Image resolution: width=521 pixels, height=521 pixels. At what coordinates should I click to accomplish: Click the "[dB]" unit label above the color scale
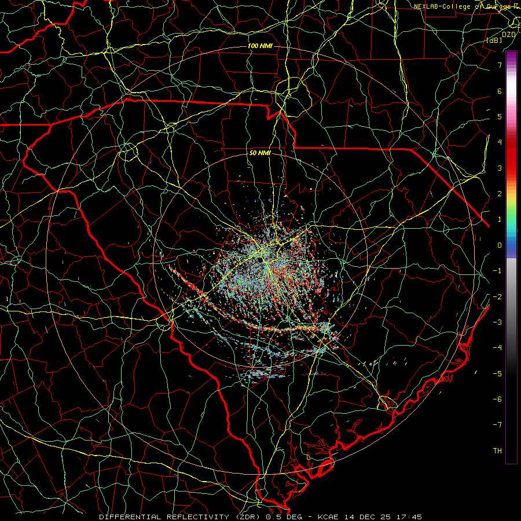click(494, 40)
